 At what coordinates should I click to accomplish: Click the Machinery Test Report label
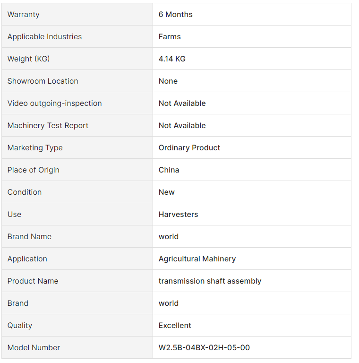click(48, 126)
